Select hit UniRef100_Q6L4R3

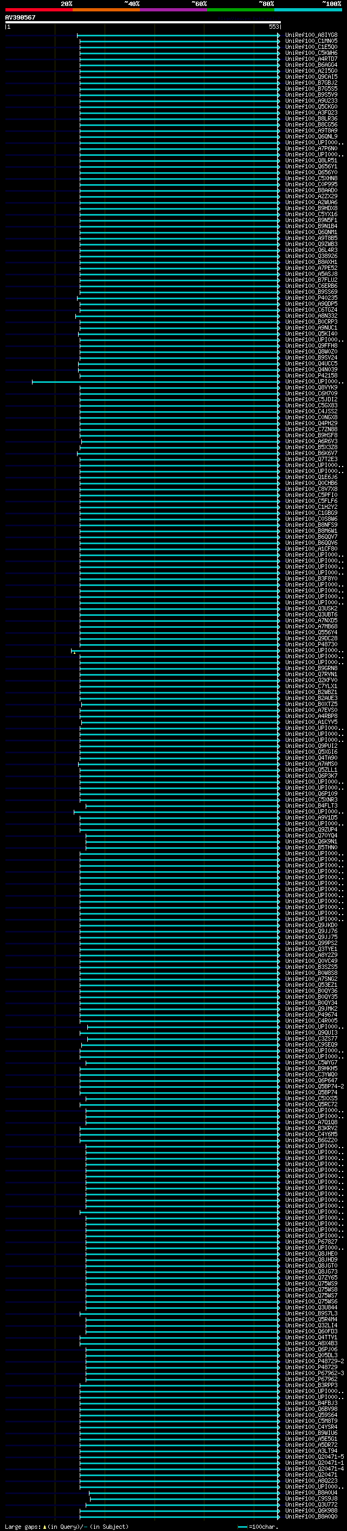coord(311,250)
